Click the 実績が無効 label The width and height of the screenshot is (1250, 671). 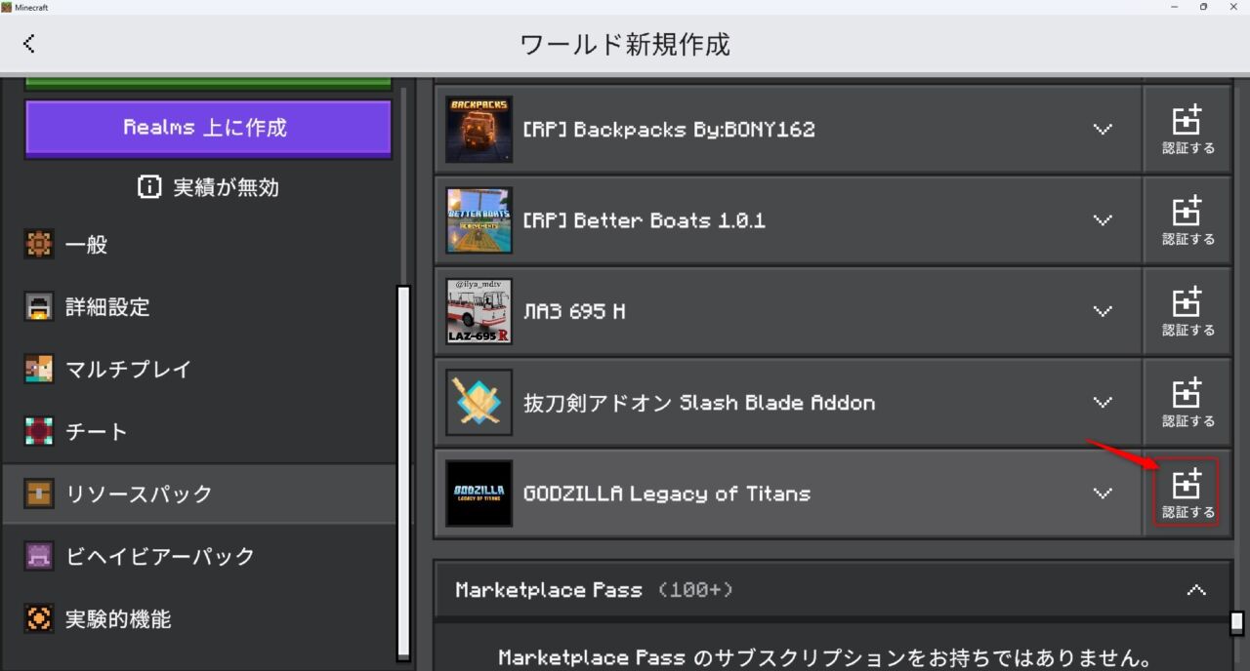[227, 187]
